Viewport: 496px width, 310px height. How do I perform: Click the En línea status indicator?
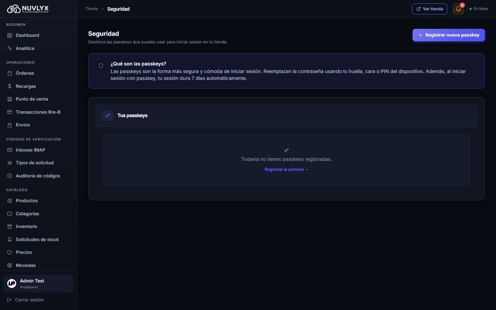click(x=478, y=9)
